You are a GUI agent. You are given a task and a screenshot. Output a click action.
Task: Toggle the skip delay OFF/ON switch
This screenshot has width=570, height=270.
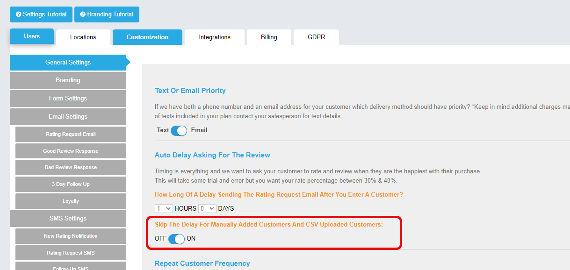pyautogui.click(x=176, y=239)
